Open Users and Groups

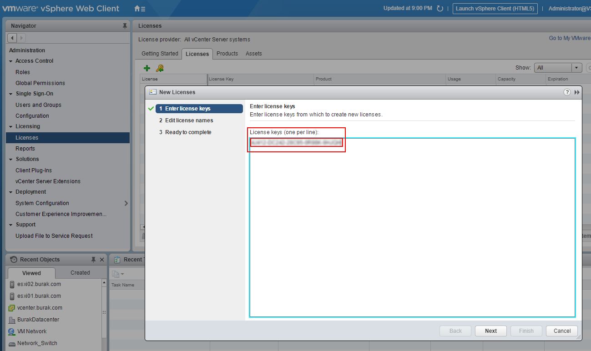(x=38, y=105)
